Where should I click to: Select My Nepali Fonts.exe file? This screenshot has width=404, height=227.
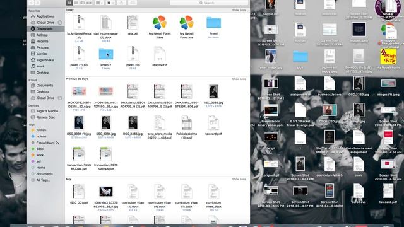pyautogui.click(x=187, y=23)
